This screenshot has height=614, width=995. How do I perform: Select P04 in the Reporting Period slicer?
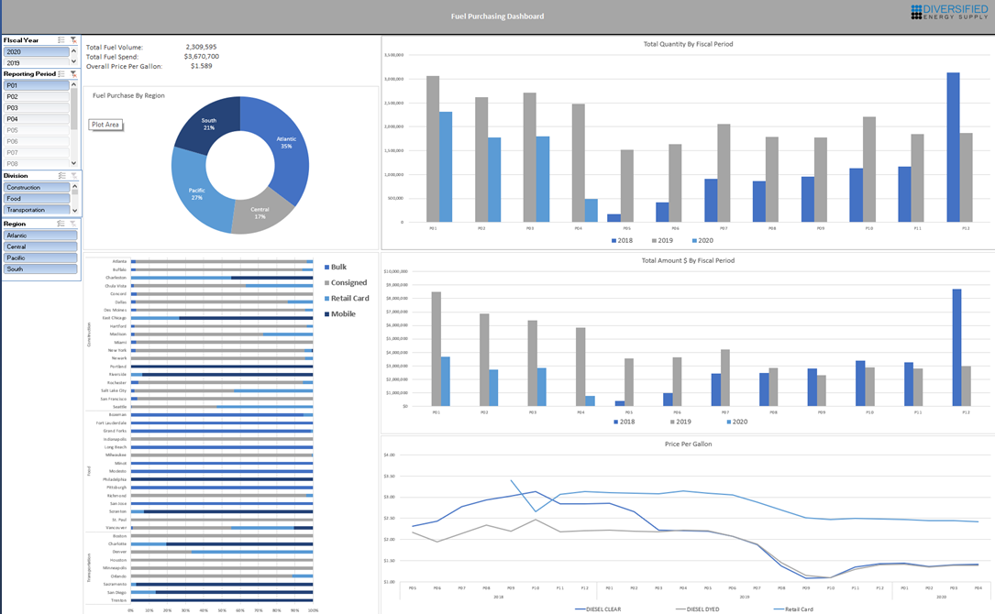click(35, 118)
